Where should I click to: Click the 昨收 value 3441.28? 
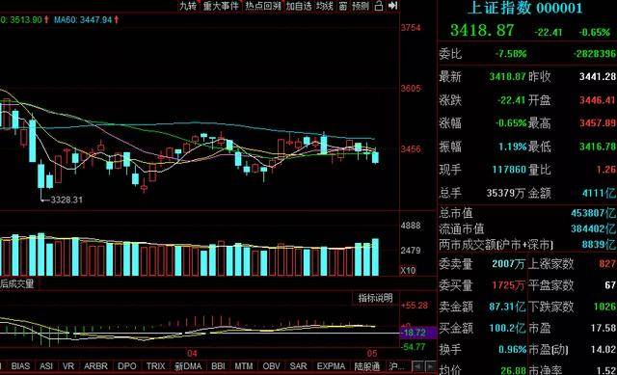click(x=598, y=76)
